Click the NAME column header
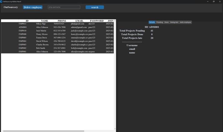Viewport: 223px width, 132px height. (x=45, y=21)
